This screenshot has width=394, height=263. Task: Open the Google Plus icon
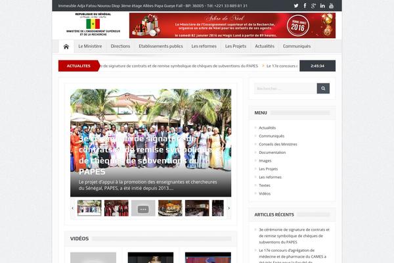coord(313,5)
